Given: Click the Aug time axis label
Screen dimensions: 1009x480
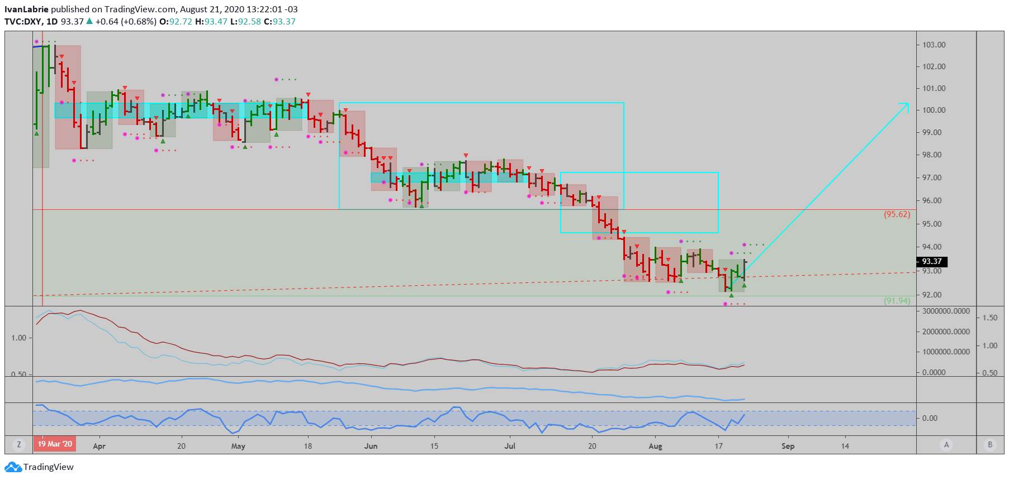Looking at the screenshot, I should point(655,446).
